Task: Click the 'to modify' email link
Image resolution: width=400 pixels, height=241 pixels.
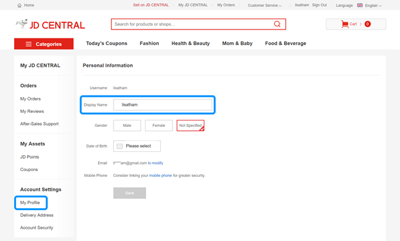Action: point(155,163)
